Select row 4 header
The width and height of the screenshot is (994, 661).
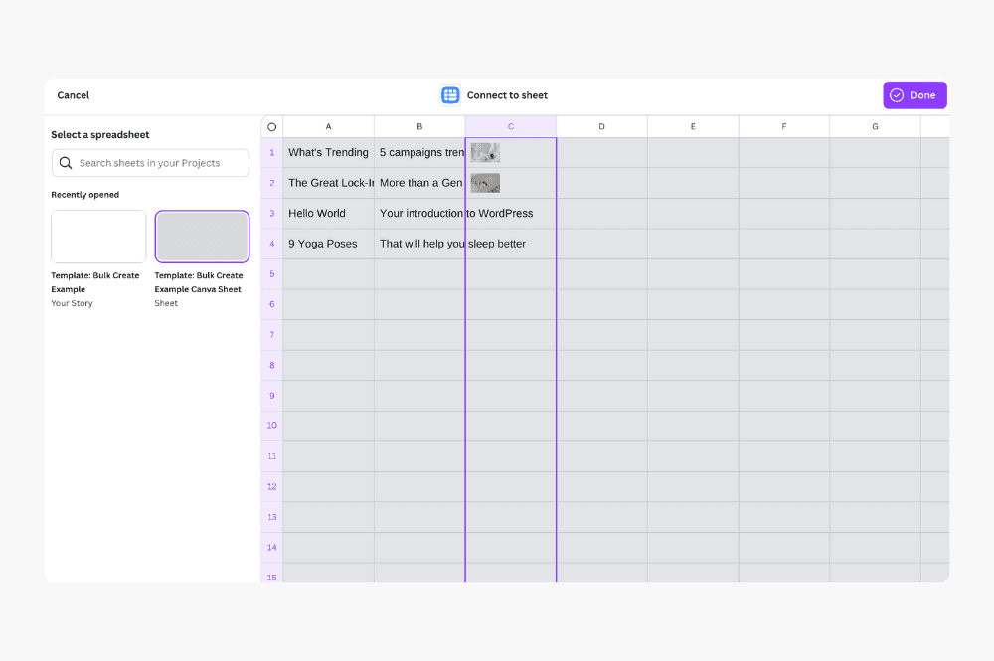tap(271, 244)
